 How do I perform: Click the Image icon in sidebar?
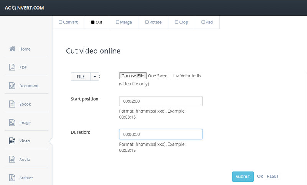click(12, 123)
